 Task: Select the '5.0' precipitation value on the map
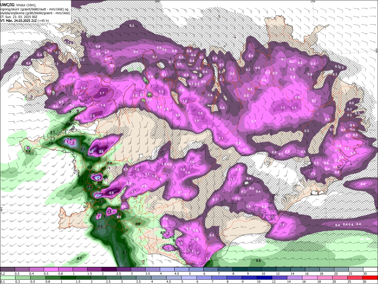point(91,152)
